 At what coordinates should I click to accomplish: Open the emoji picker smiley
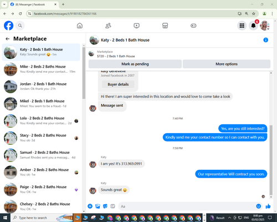click(x=259, y=206)
